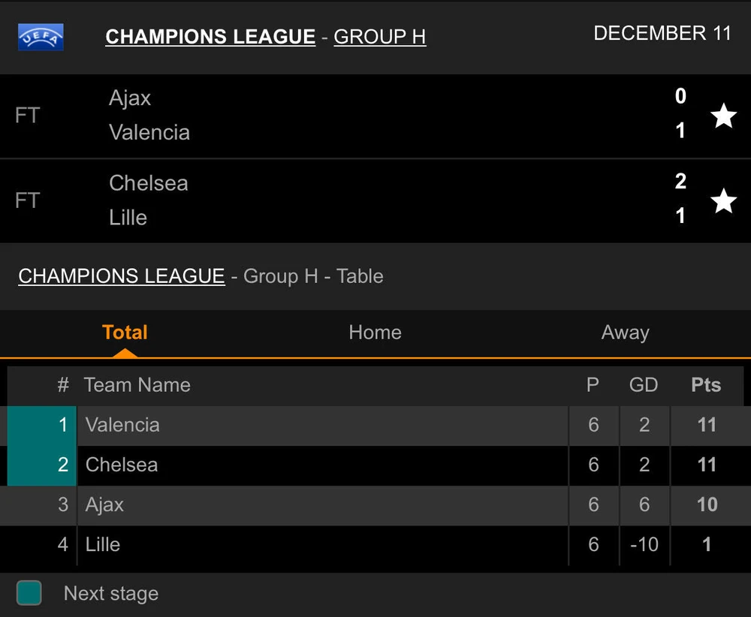Image resolution: width=751 pixels, height=617 pixels.
Task: Open the Lille team name in match
Action: coord(128,218)
